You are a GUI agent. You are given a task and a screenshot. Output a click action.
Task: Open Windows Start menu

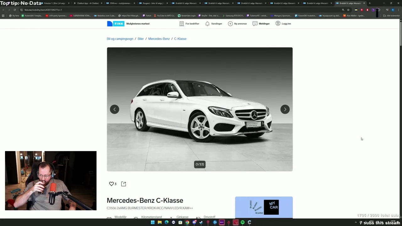pos(153,222)
